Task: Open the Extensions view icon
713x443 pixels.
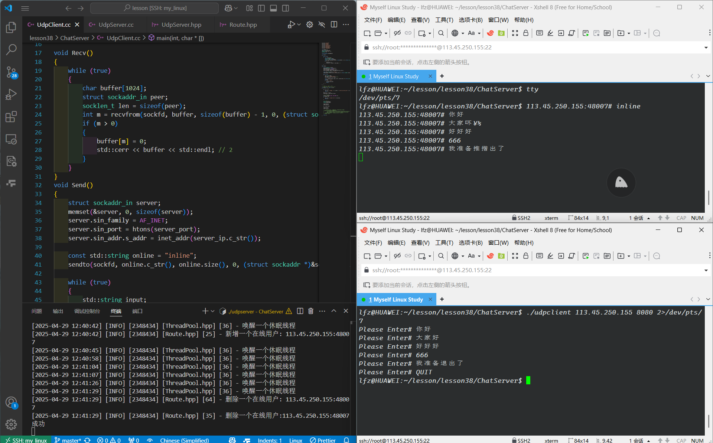Action: (x=11, y=117)
